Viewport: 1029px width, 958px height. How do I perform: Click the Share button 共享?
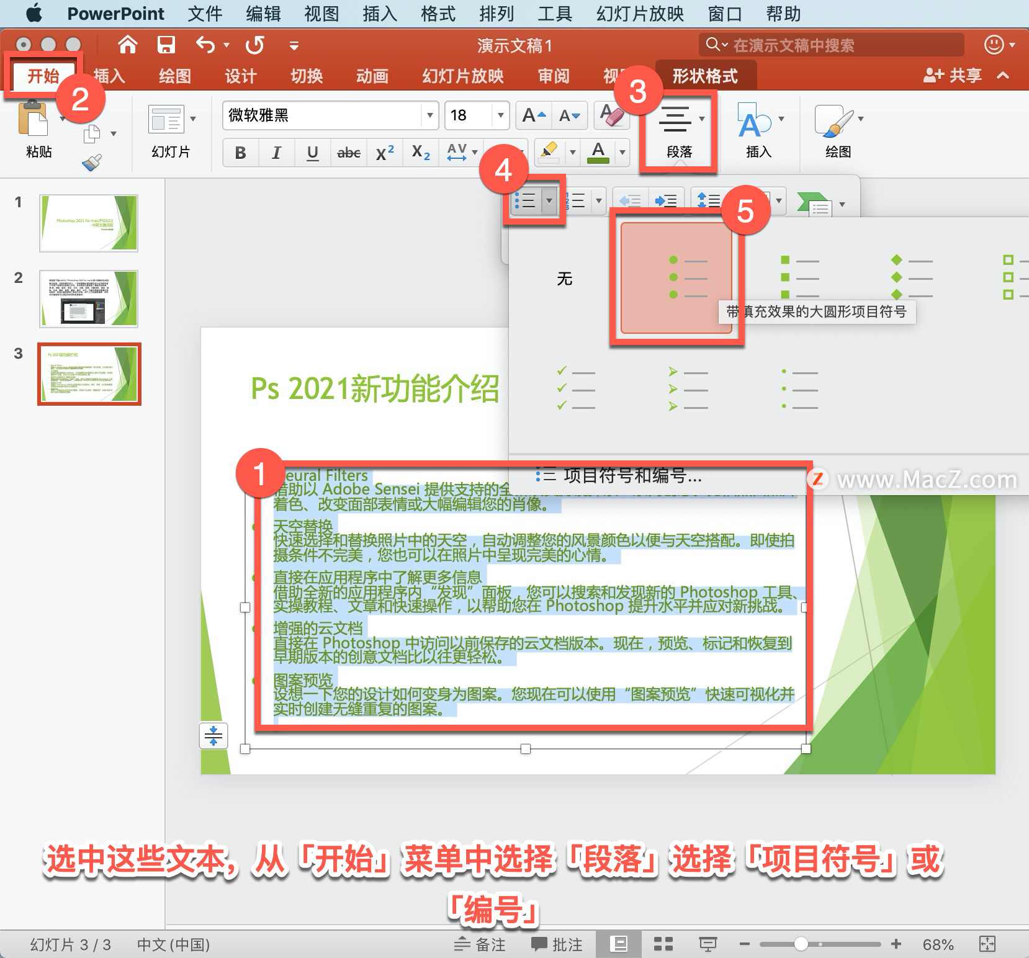tap(952, 76)
